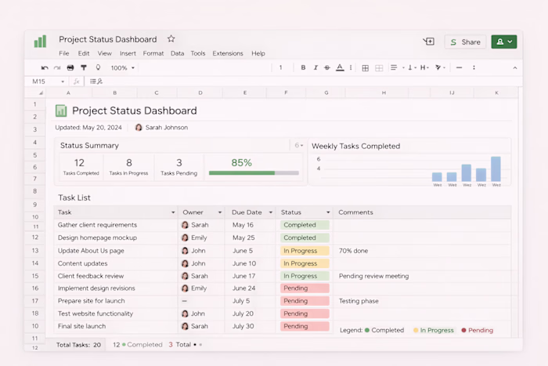The image size is (548, 366).
Task: Click the Pending status in the July 5 row
Action: click(x=305, y=301)
